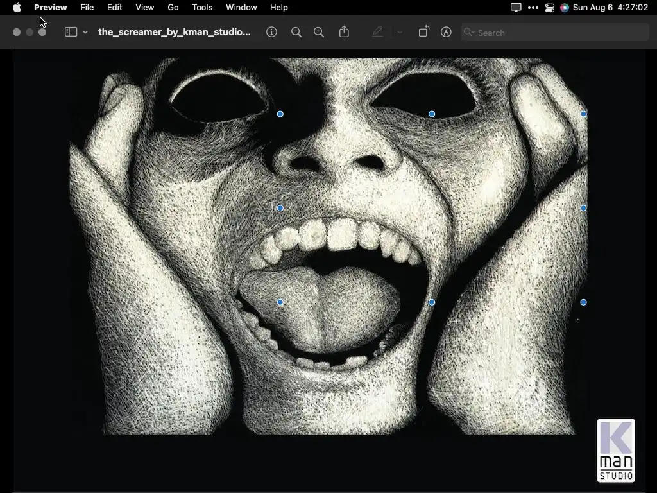Show the Markup toolbar

coord(447,32)
